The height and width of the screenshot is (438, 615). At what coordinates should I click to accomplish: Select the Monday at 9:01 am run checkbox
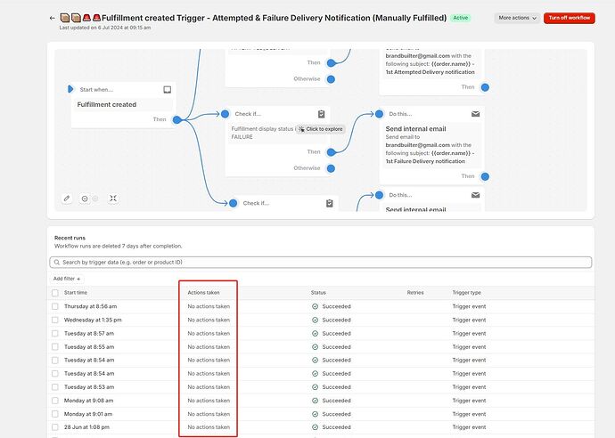pyautogui.click(x=55, y=414)
